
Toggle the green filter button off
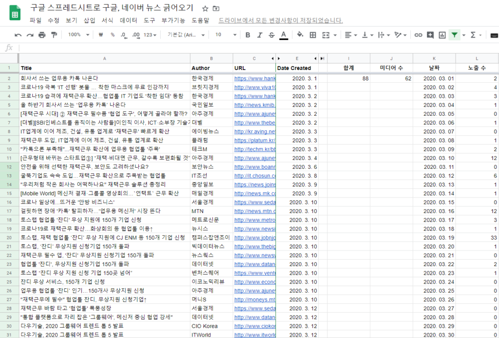coord(455,35)
